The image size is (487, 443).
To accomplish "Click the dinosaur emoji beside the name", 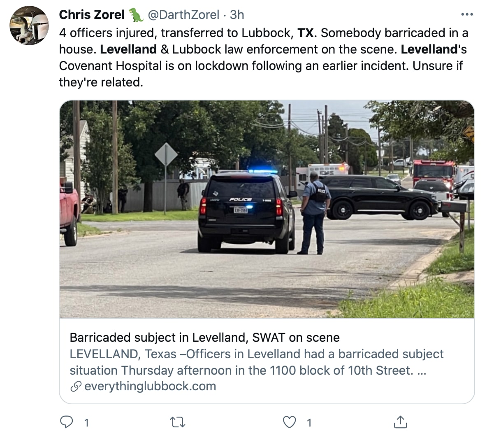I will pos(136,15).
